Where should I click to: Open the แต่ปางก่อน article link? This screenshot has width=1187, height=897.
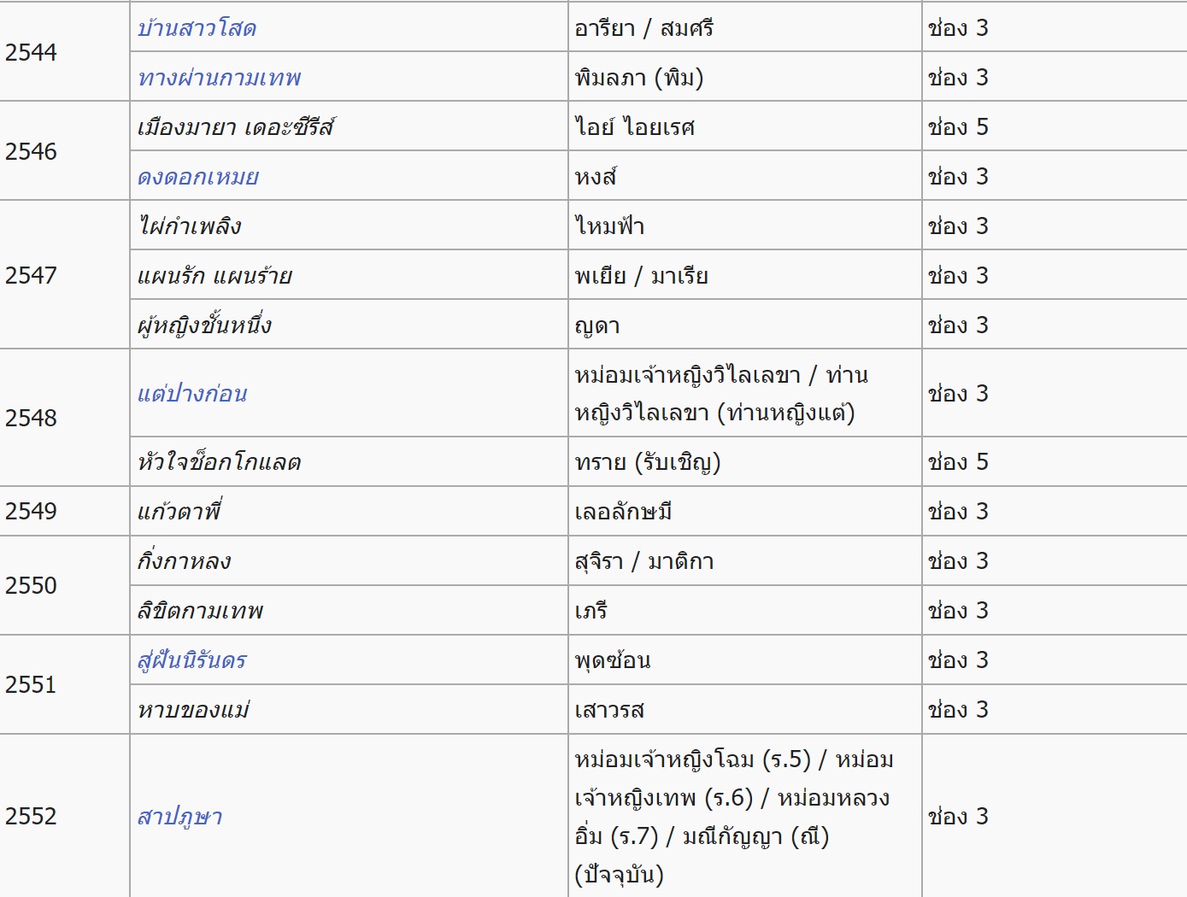[192, 393]
